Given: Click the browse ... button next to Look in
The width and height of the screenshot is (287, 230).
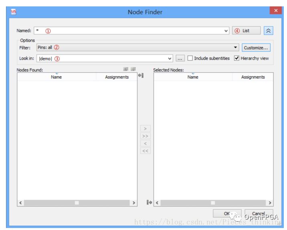Looking at the screenshot, I should point(180,58).
